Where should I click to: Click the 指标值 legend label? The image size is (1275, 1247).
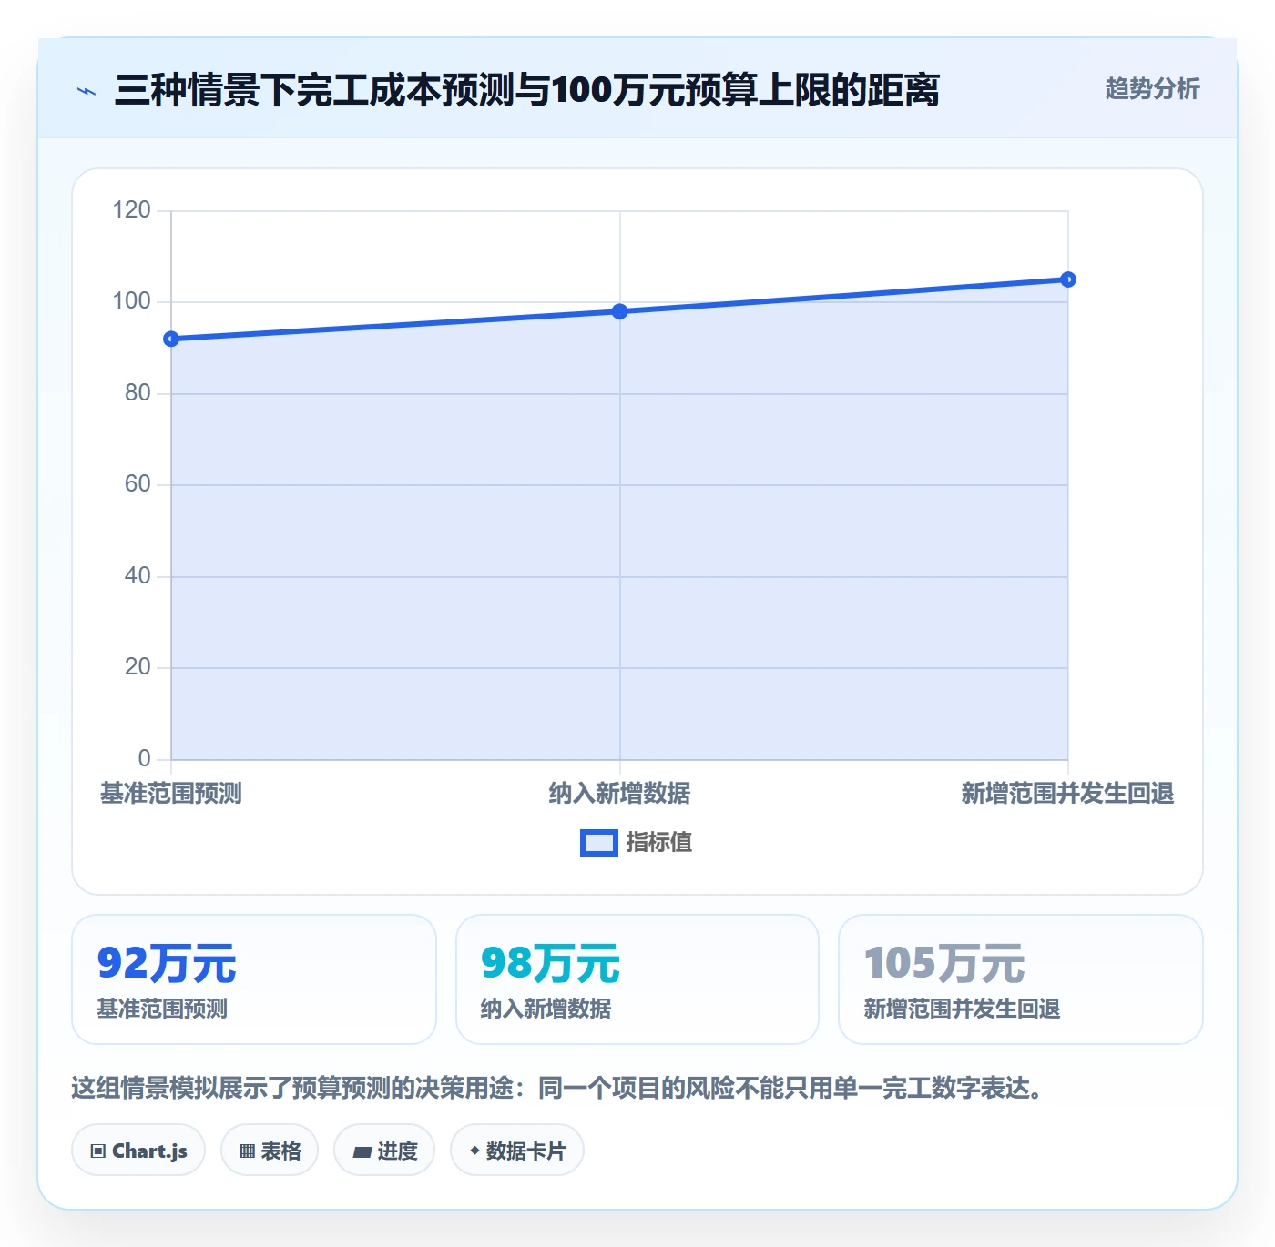tap(659, 843)
